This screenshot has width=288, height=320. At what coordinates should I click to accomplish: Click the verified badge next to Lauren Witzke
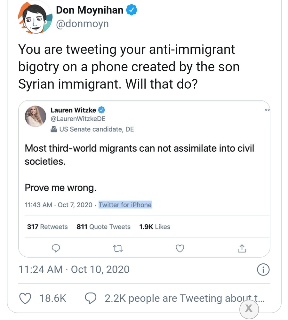pyautogui.click(x=102, y=110)
